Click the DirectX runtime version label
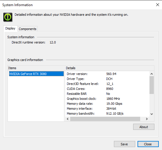This screenshot has height=150, width=162. [29, 42]
